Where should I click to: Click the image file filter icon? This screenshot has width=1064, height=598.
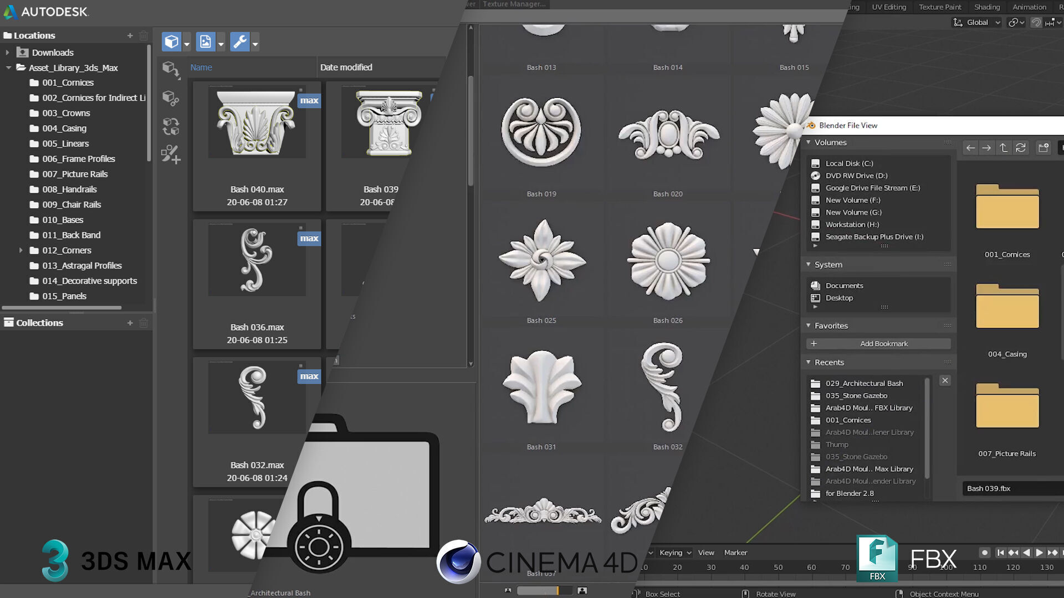tap(206, 42)
